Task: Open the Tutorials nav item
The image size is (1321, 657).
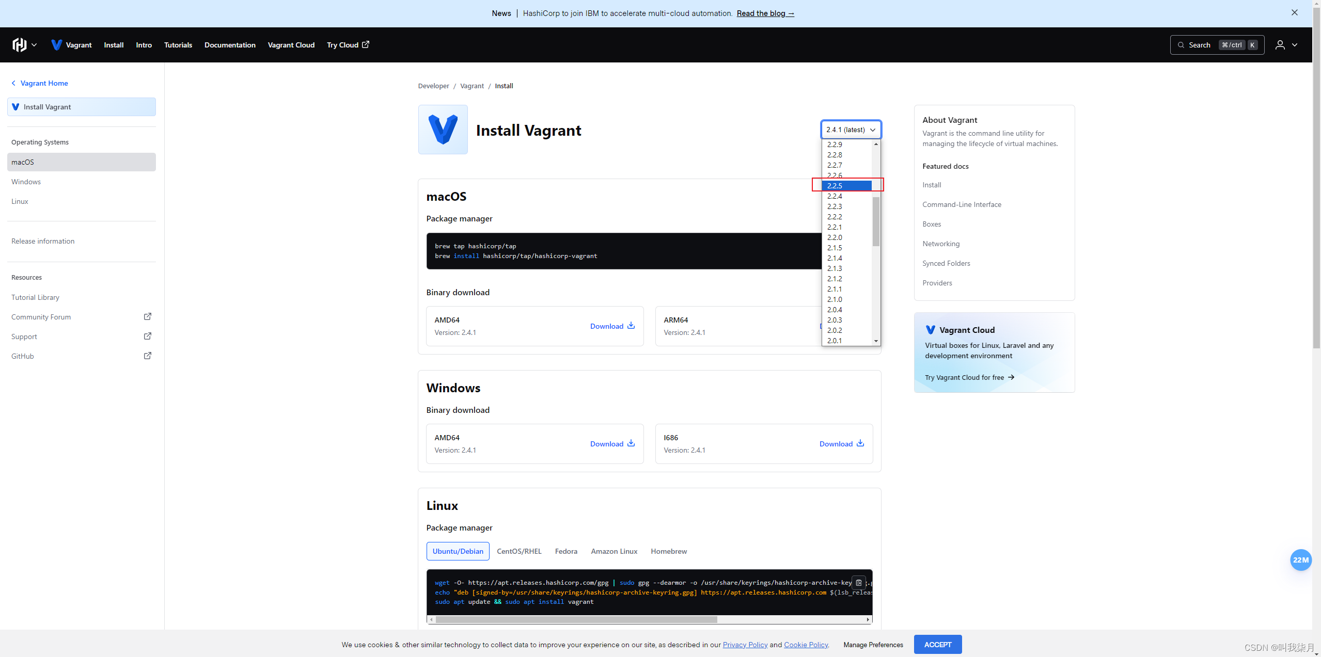Action: click(178, 45)
